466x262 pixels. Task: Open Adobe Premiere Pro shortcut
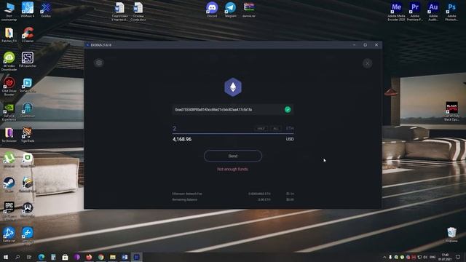415,12
